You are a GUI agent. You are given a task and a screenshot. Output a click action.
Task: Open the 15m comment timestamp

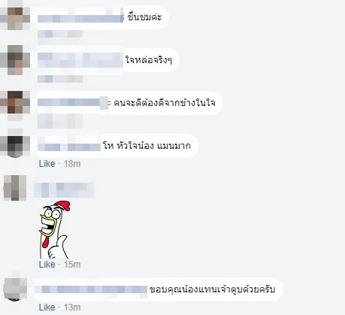[72, 265]
